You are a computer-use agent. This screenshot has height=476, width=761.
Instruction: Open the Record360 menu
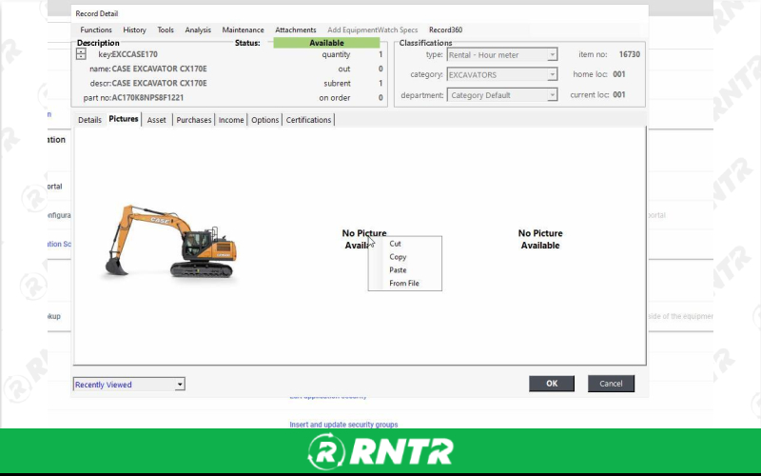tap(445, 30)
